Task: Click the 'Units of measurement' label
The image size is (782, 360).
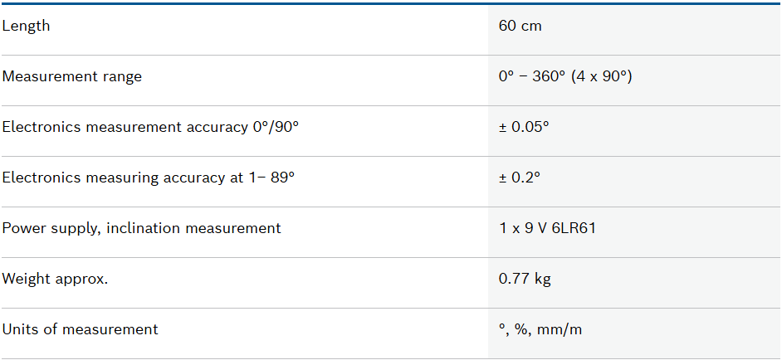Action: pyautogui.click(x=80, y=329)
